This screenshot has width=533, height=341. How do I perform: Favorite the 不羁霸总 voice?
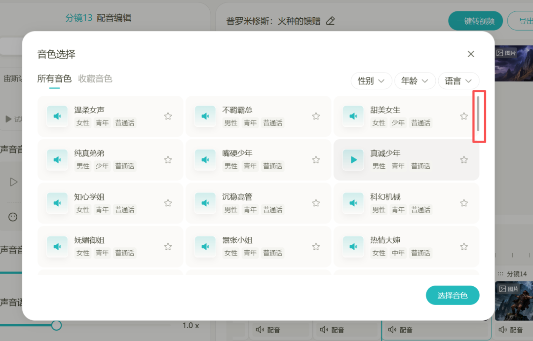(316, 116)
